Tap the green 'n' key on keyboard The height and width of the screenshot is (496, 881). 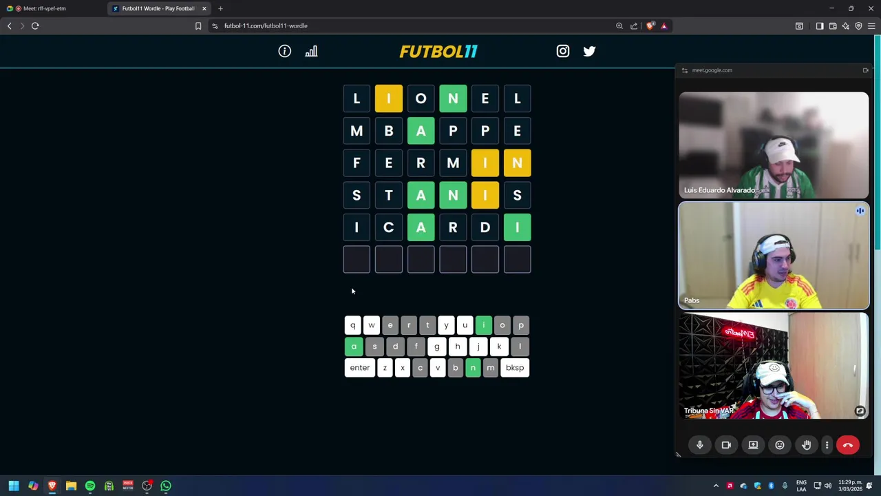pos(473,368)
